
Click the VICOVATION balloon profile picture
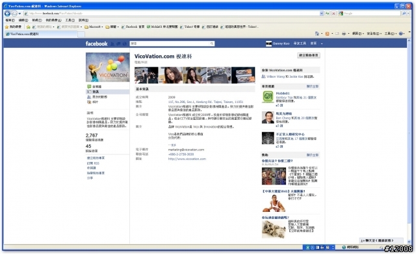107,67
